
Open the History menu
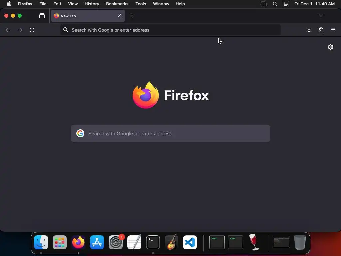pos(92,4)
